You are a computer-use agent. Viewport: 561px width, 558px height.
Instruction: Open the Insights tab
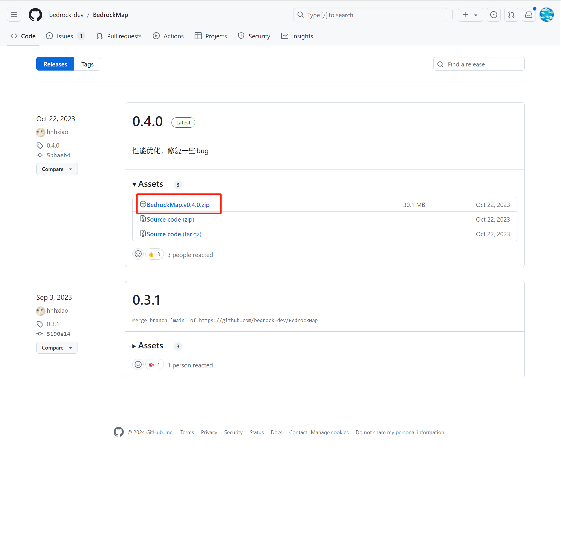click(x=297, y=36)
